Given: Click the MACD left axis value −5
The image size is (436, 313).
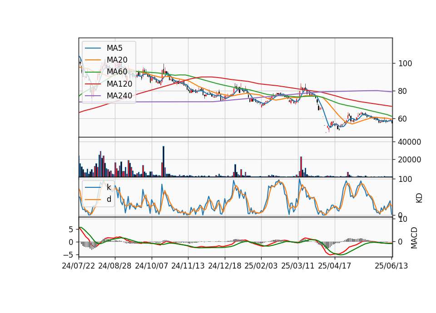Looking at the screenshot, I should [68, 254].
